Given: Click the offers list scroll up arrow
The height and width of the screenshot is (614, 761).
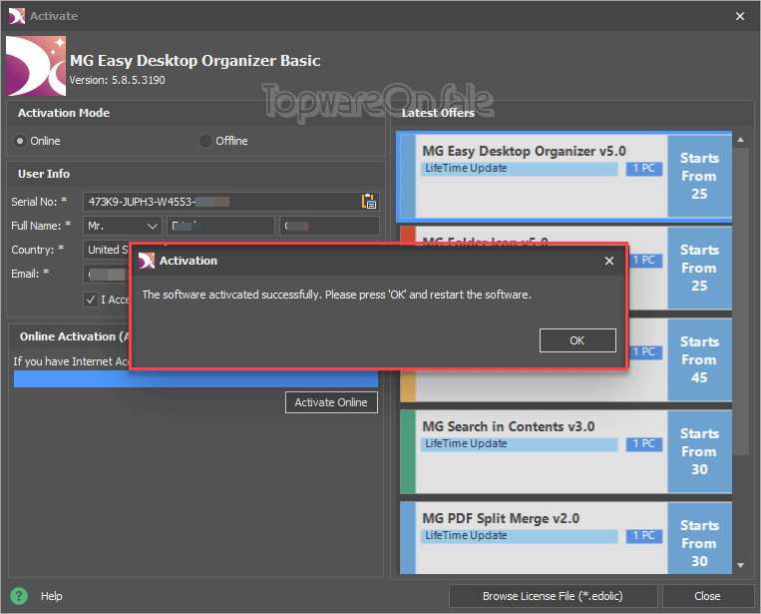Looking at the screenshot, I should [x=741, y=140].
